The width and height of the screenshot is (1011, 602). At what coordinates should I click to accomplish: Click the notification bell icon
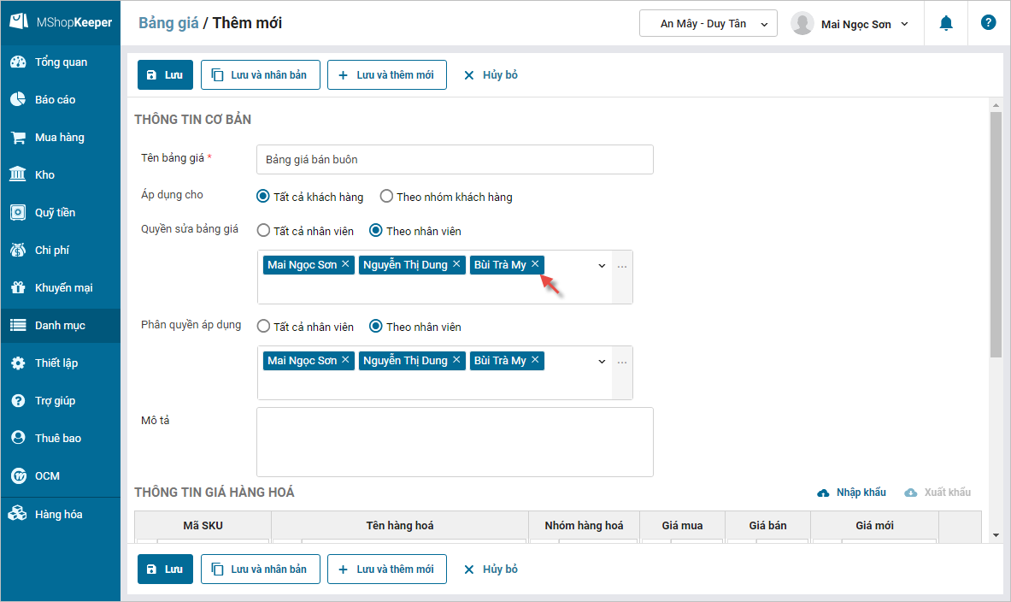[x=946, y=24]
